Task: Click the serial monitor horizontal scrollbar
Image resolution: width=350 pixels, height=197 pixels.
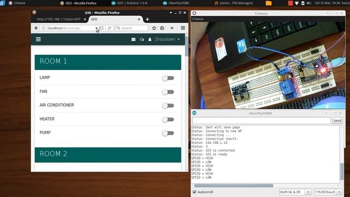Action: coord(234,186)
